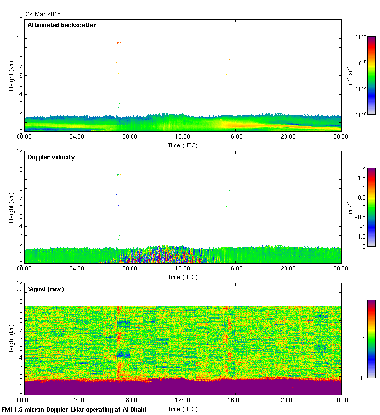Click the m s-1 unit label
This screenshot has width=380, height=415.
pyautogui.click(x=351, y=207)
